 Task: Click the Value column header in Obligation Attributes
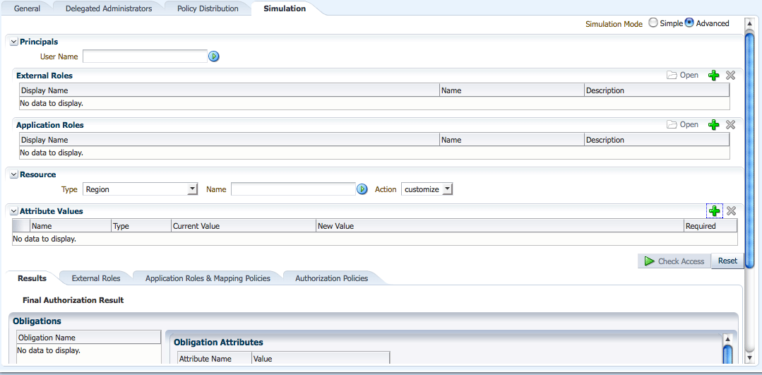pos(321,359)
